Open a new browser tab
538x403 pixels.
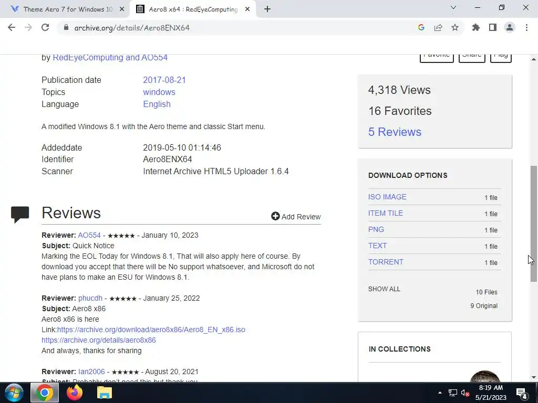pyautogui.click(x=267, y=9)
